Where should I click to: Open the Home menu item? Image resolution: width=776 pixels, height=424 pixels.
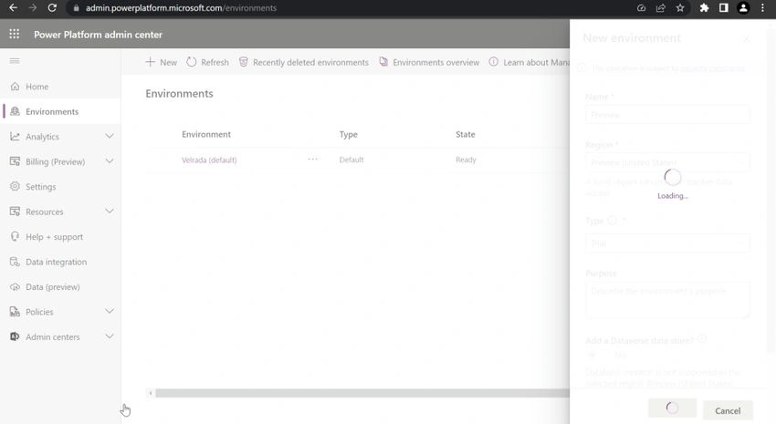click(x=60, y=87)
